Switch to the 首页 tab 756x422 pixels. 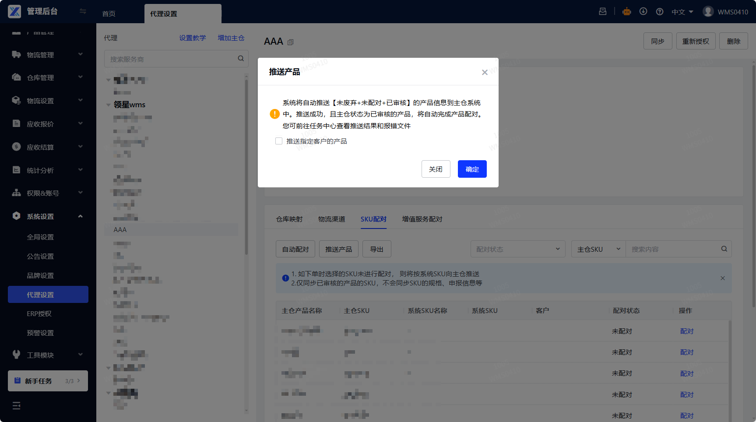tap(109, 14)
